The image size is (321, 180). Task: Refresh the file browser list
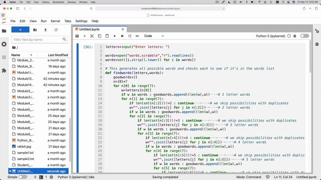coord(56,30)
